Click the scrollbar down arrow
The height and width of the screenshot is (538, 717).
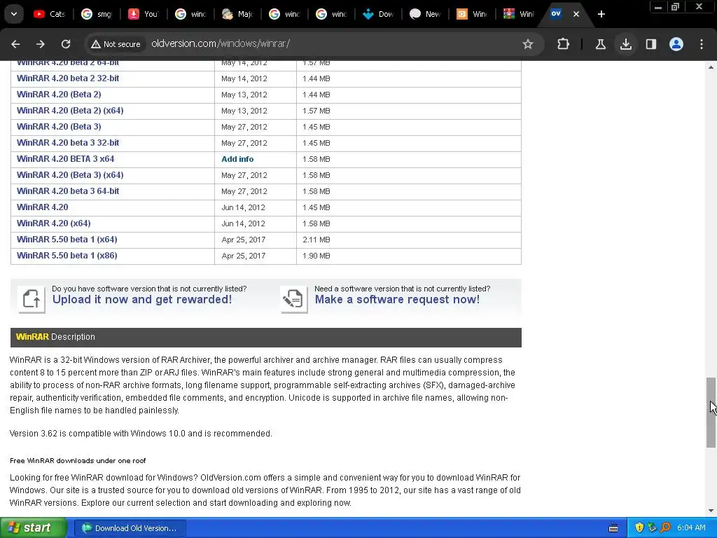pos(711,511)
